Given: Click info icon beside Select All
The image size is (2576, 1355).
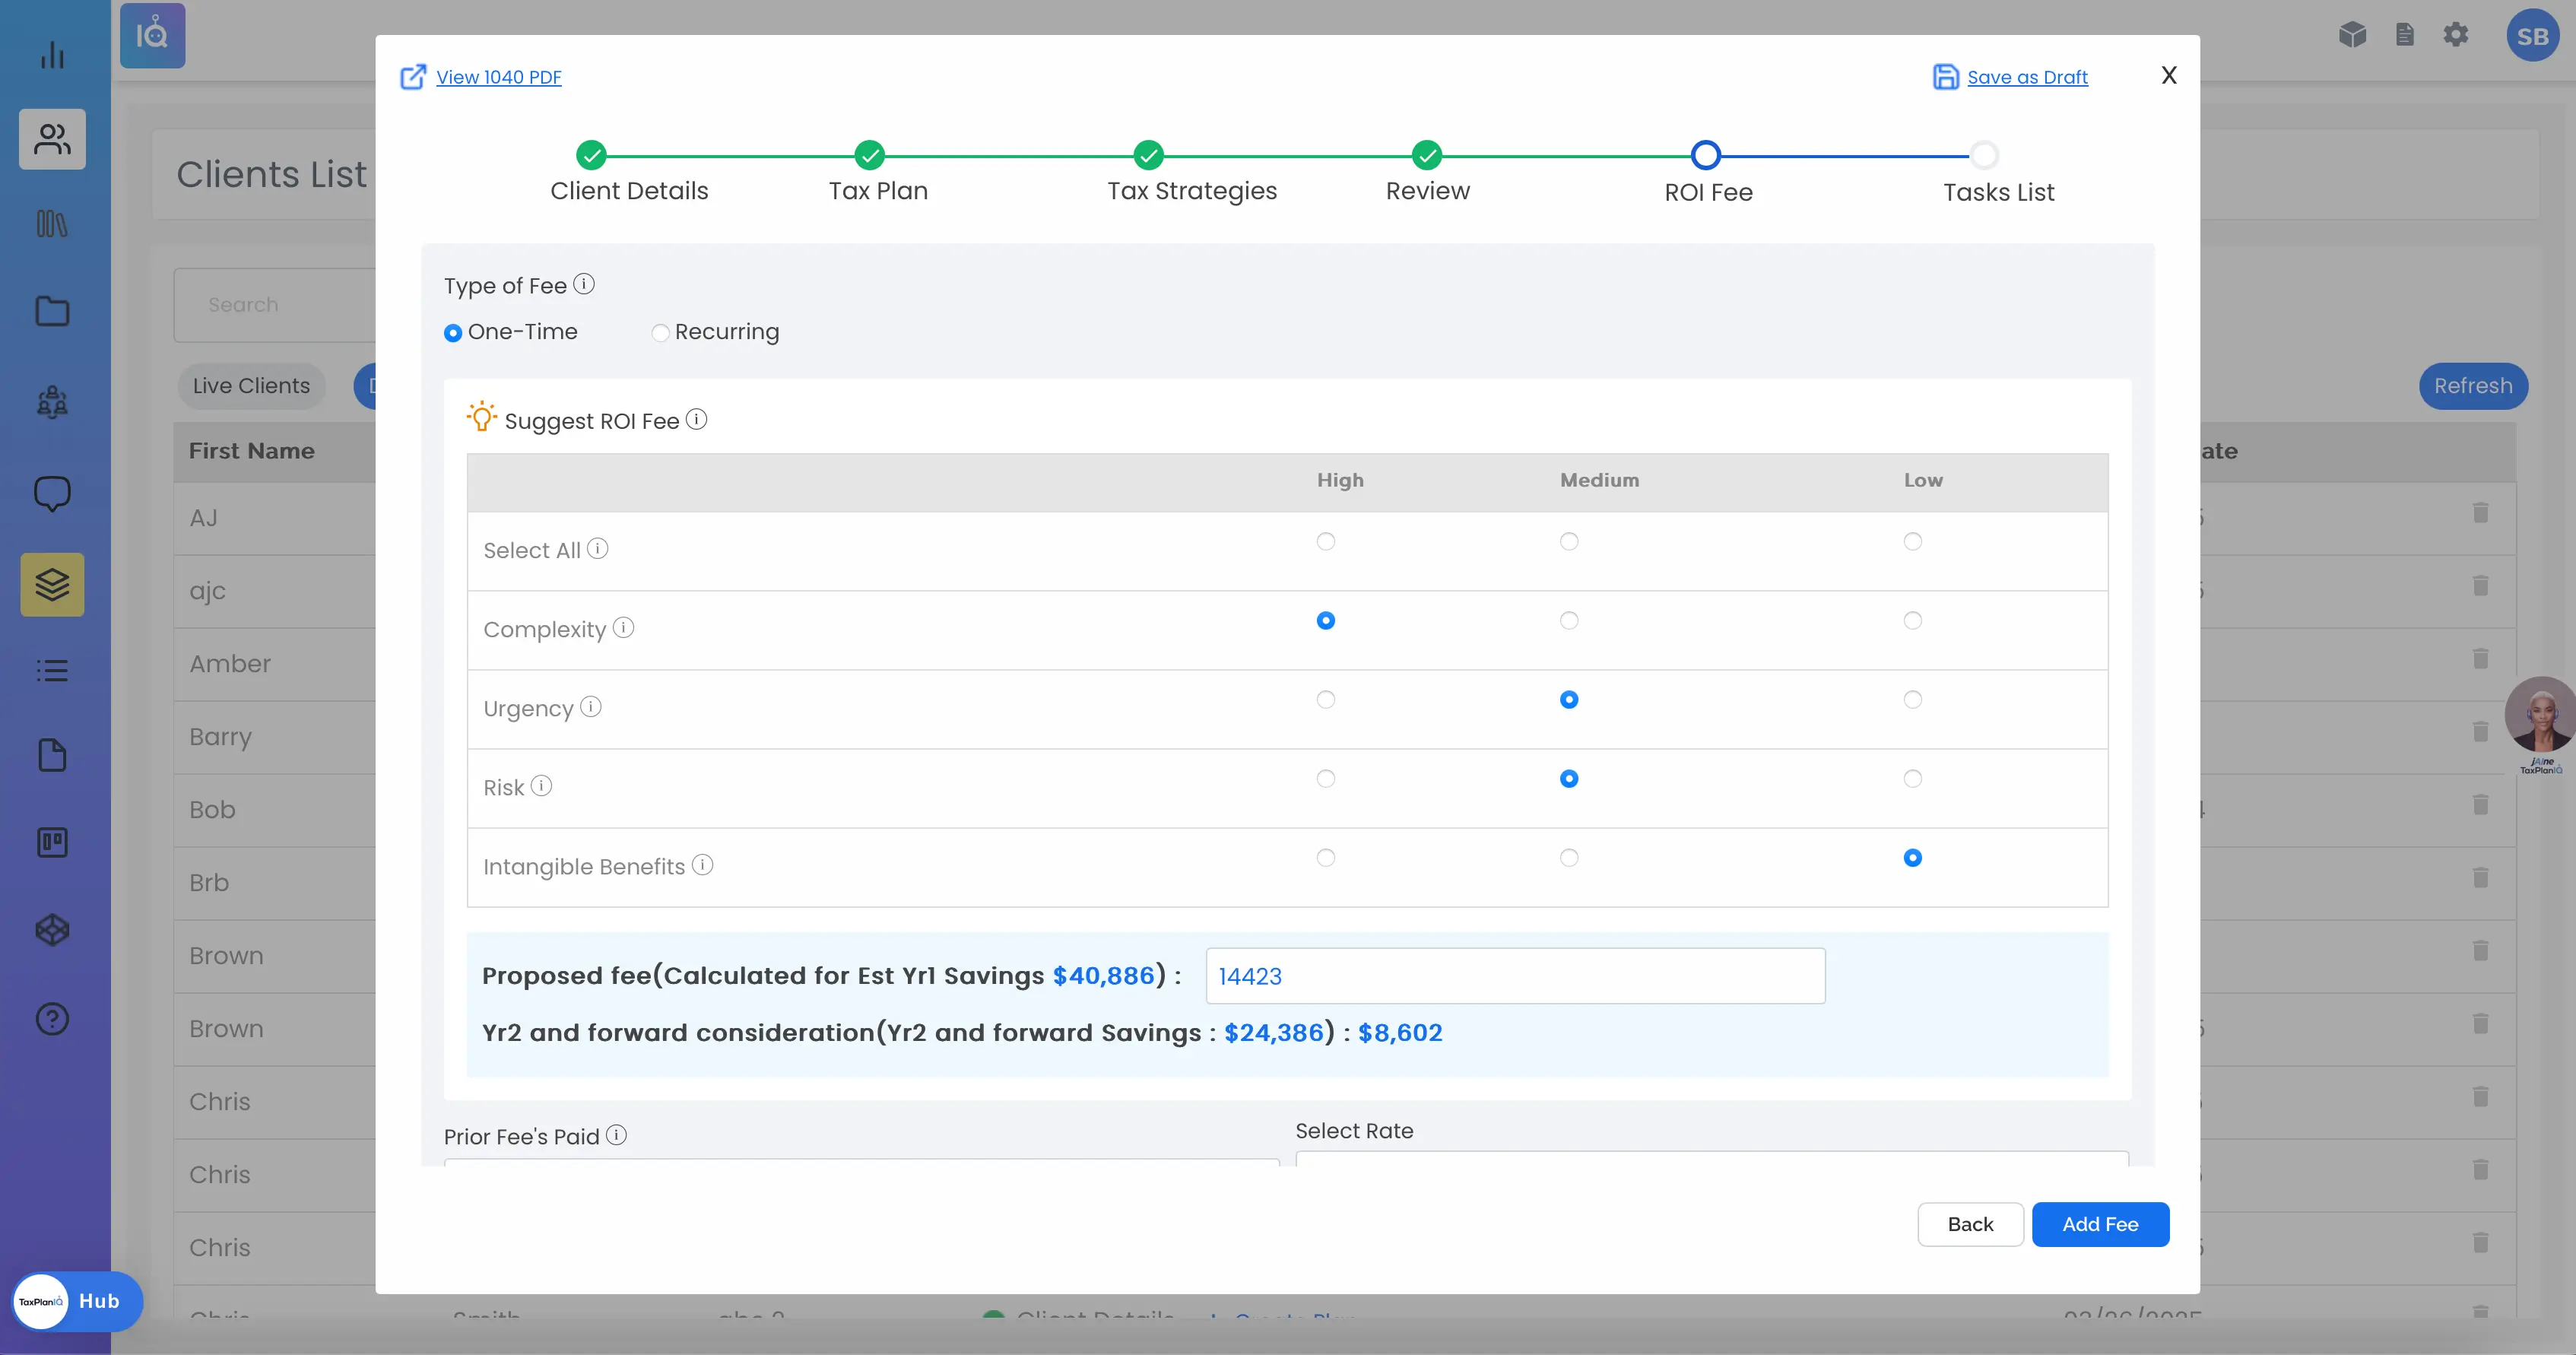Looking at the screenshot, I should 597,549.
